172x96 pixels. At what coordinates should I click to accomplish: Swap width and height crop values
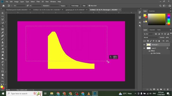27,6
